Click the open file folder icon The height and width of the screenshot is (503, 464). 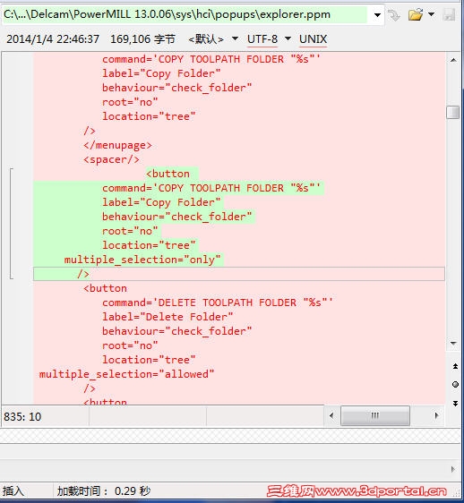tap(416, 14)
